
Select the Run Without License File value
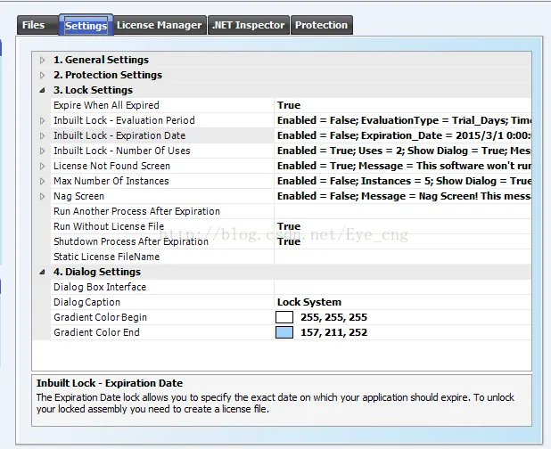(x=403, y=226)
